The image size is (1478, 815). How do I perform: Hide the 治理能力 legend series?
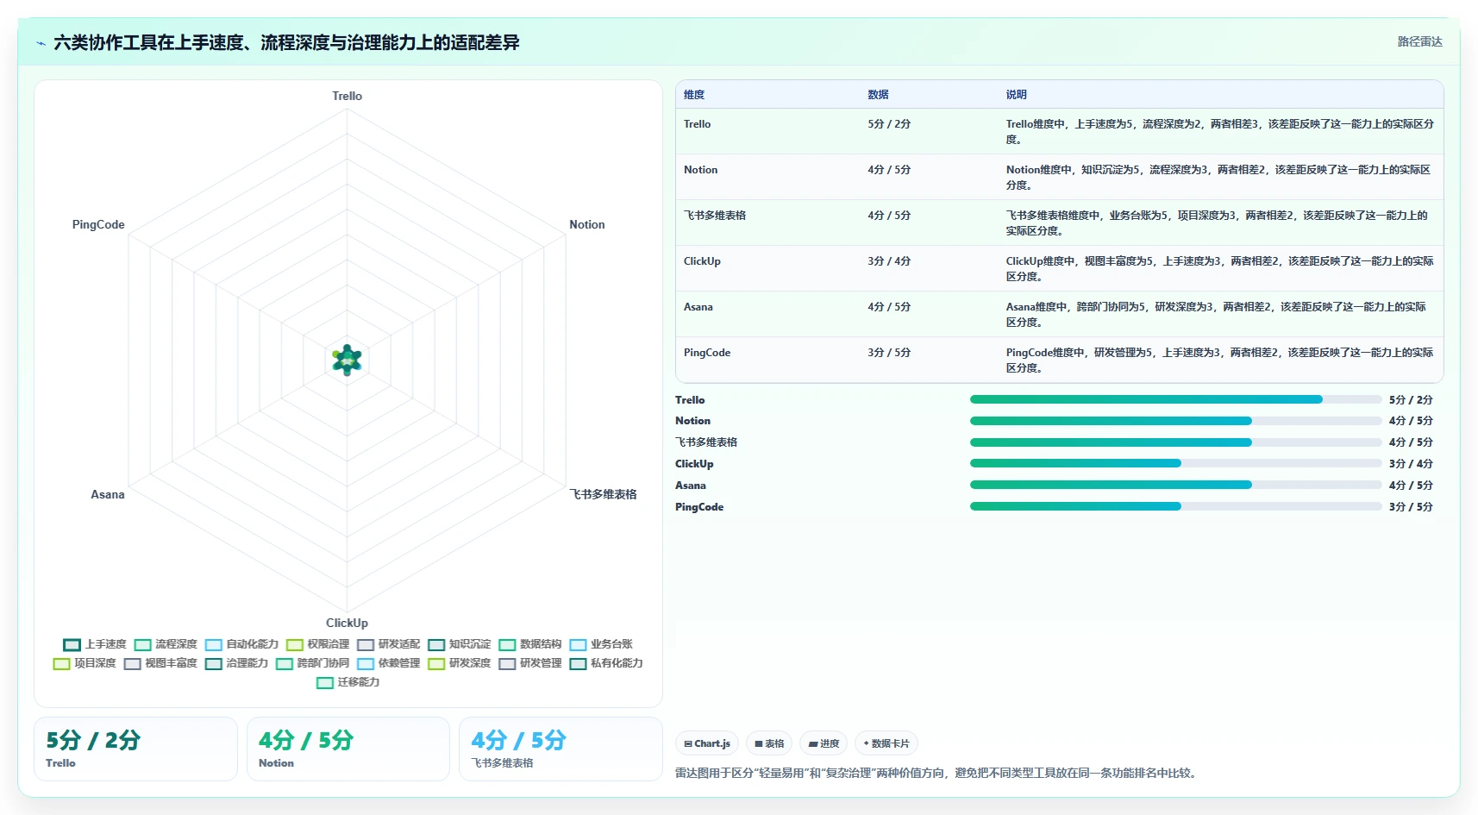(x=236, y=663)
